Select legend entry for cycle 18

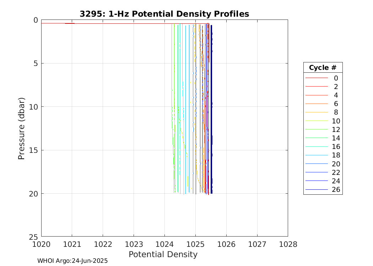pyautogui.click(x=323, y=155)
